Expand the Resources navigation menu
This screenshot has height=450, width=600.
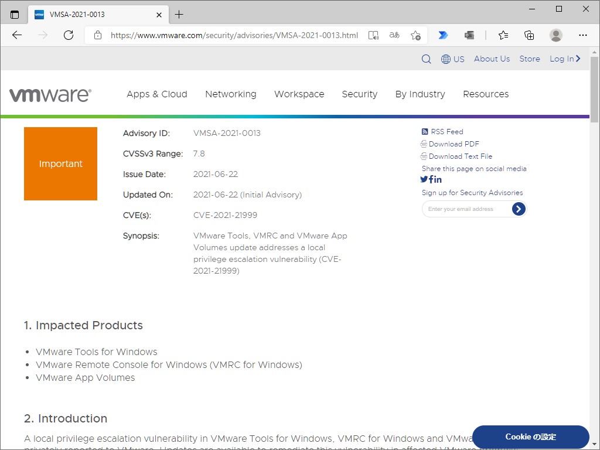pyautogui.click(x=486, y=94)
